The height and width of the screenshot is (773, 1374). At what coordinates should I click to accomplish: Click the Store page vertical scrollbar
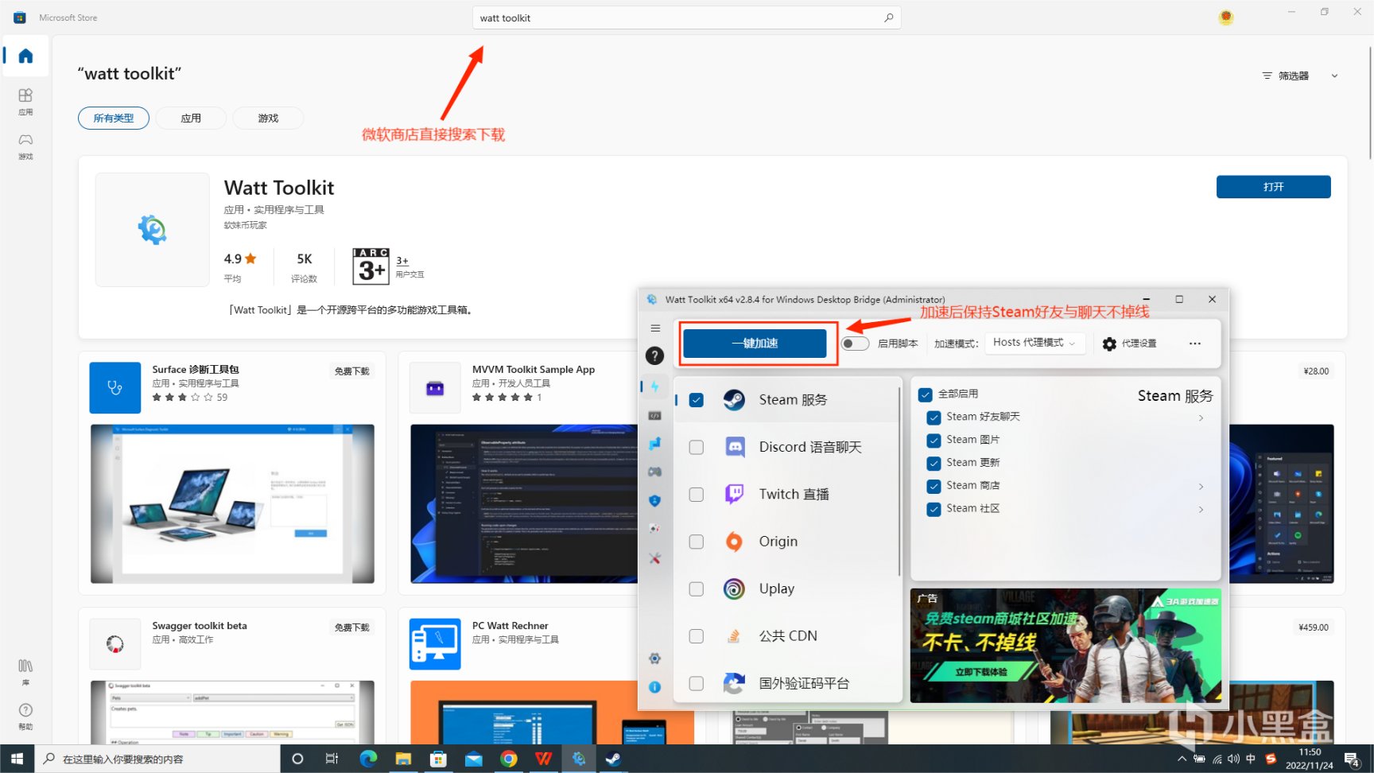[1370, 103]
